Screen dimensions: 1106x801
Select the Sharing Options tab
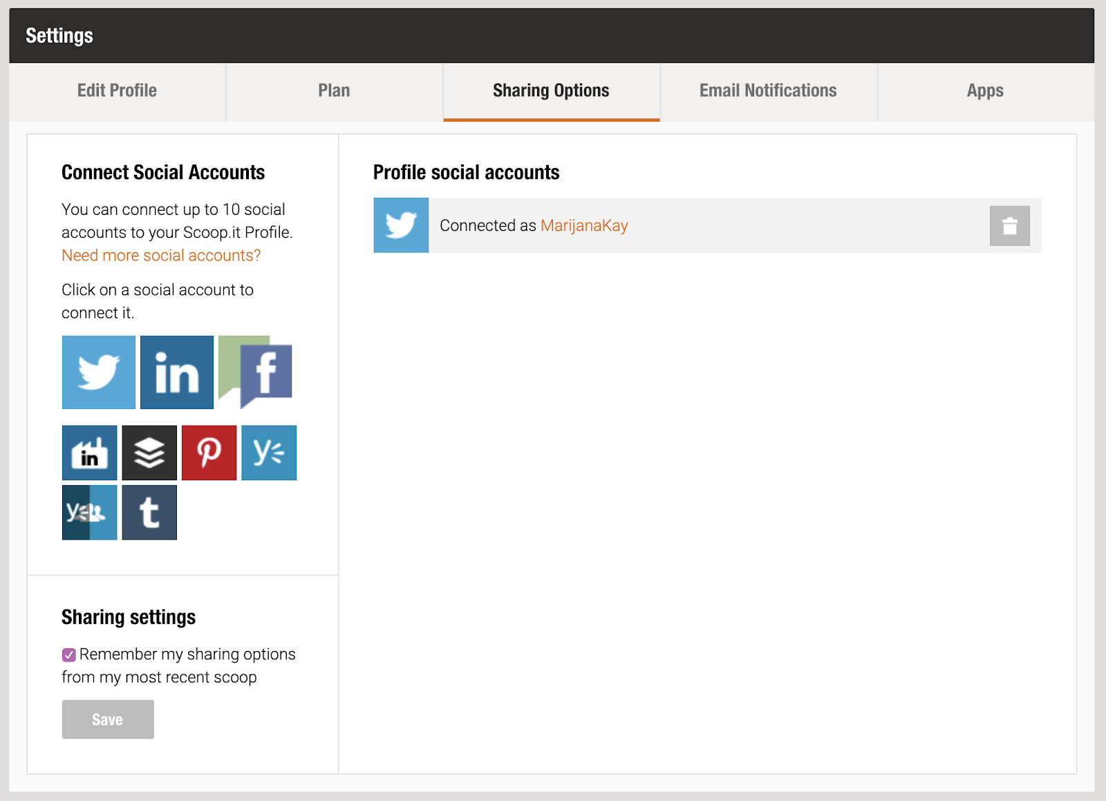pyautogui.click(x=552, y=91)
